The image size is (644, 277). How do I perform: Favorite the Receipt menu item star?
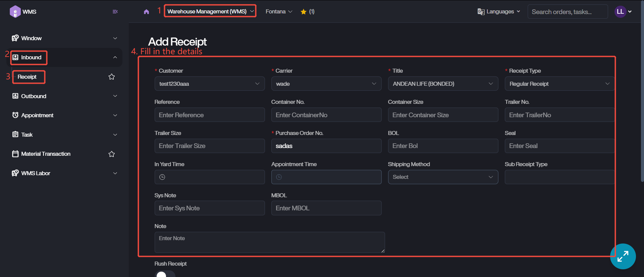(x=112, y=77)
